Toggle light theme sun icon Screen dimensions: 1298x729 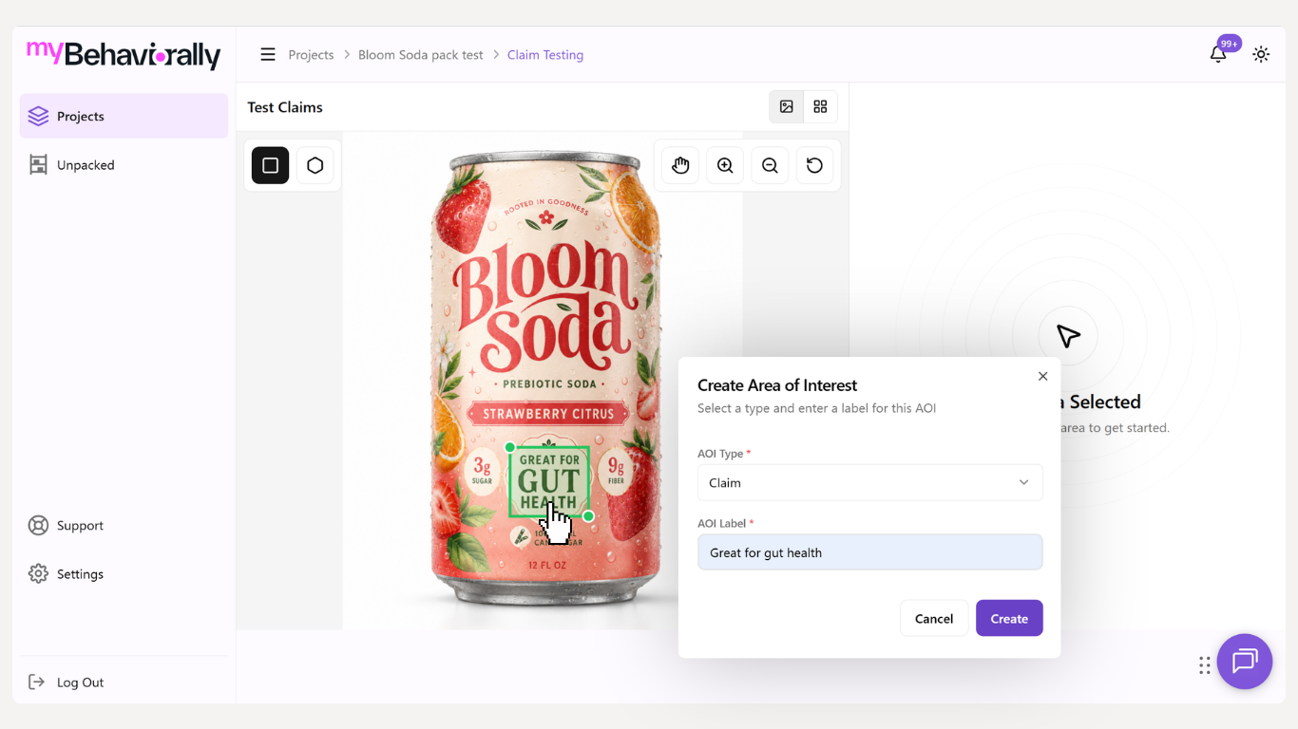coord(1261,54)
